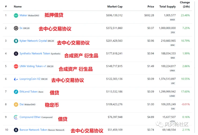The image size is (198, 135).
Task: Click the Aave tag beside EthLend Token
Action: click(x=41, y=92)
